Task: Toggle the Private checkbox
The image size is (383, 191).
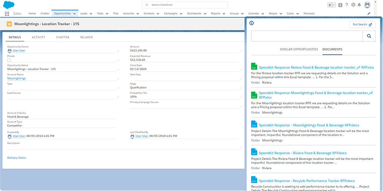Action: (x=9, y=60)
